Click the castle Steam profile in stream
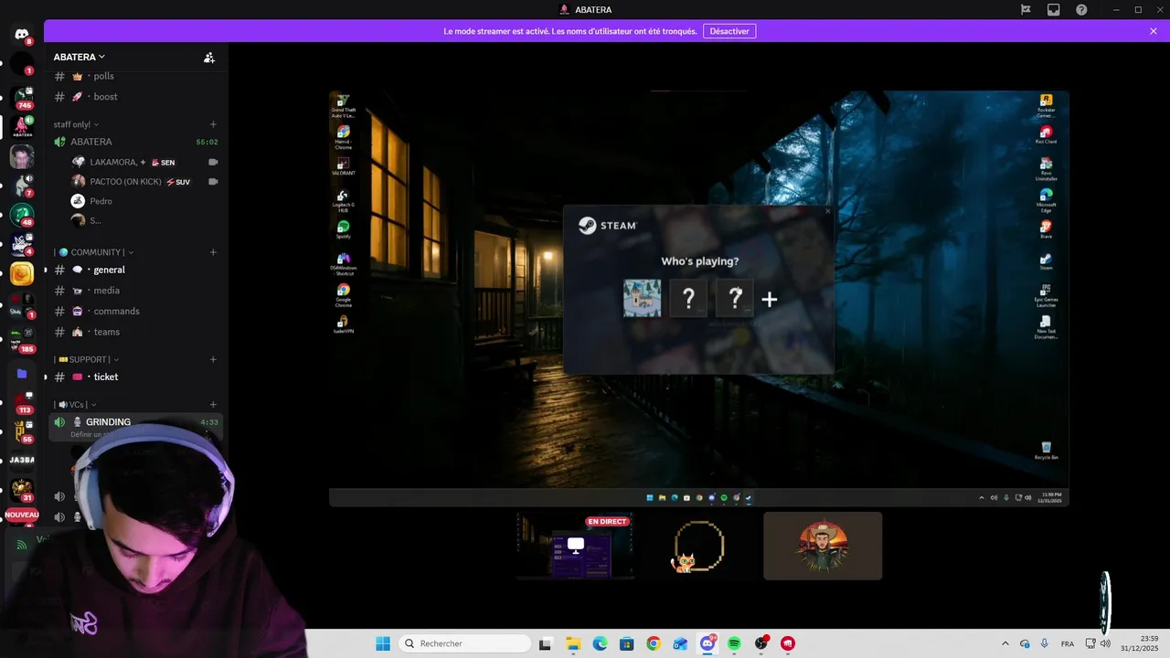 643,299
